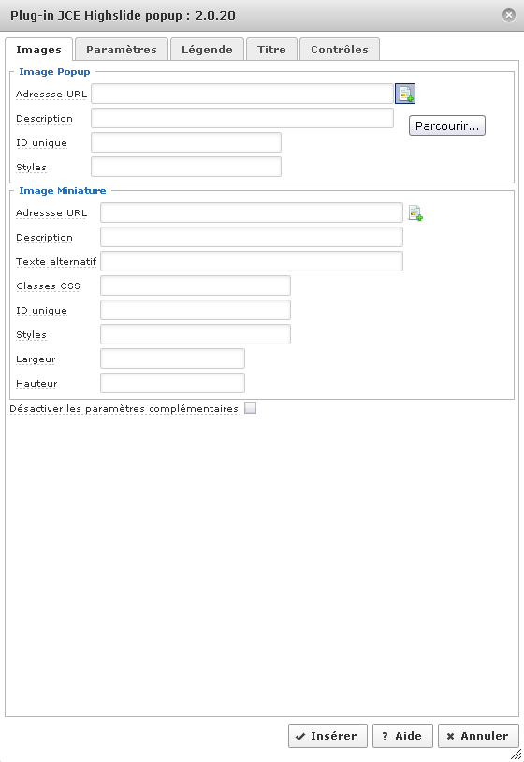Close the Highslide popup dialog
Screen dimensions: 524x762
click(508, 15)
